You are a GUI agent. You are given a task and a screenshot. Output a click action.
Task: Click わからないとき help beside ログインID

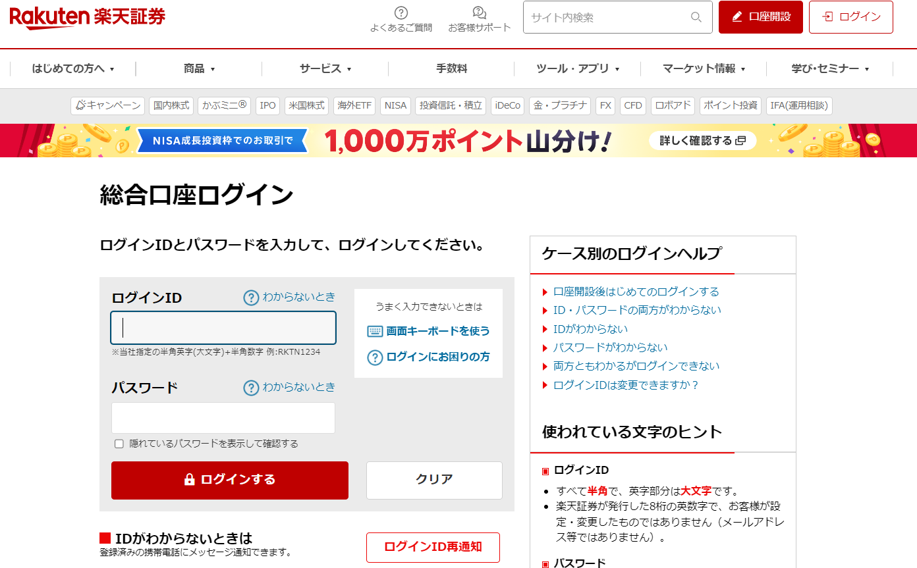click(289, 297)
